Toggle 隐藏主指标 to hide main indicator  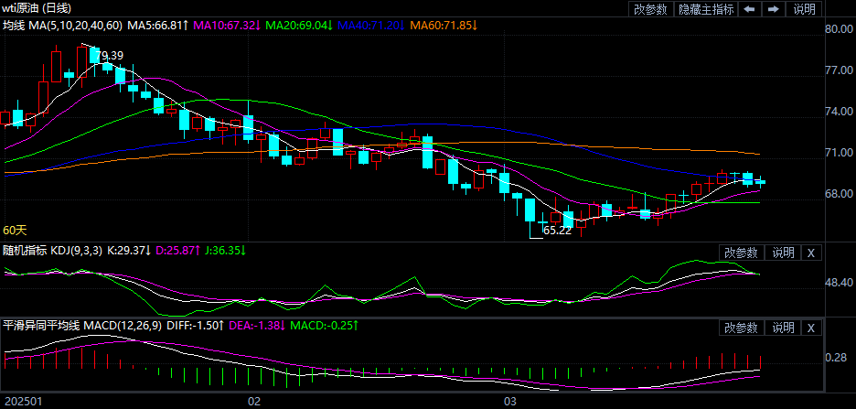706,9
